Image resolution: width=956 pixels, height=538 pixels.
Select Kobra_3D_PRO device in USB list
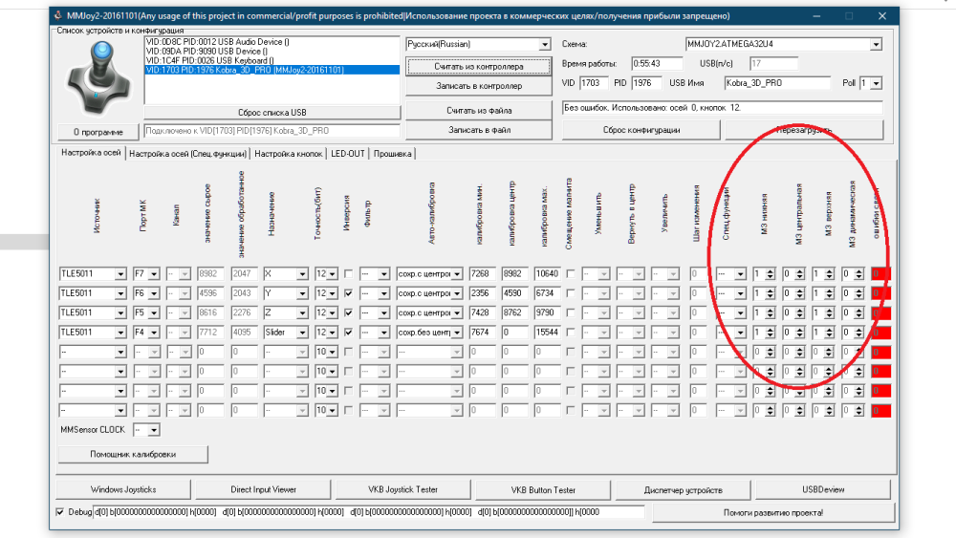coord(272,70)
